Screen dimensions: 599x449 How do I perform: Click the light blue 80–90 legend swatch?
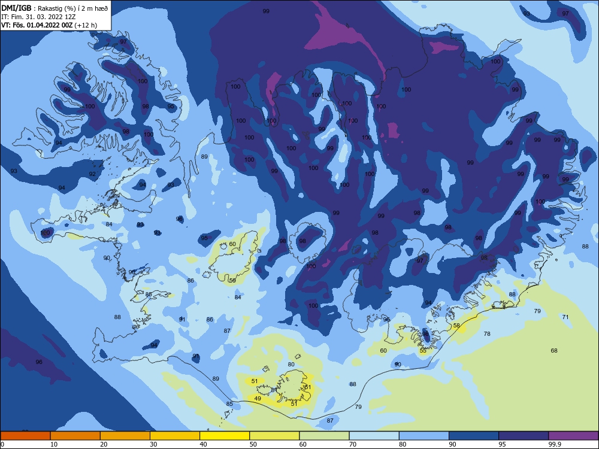[x=424, y=436]
